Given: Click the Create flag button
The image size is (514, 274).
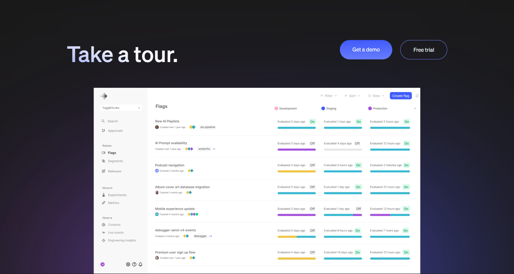Looking at the screenshot, I should pyautogui.click(x=401, y=95).
